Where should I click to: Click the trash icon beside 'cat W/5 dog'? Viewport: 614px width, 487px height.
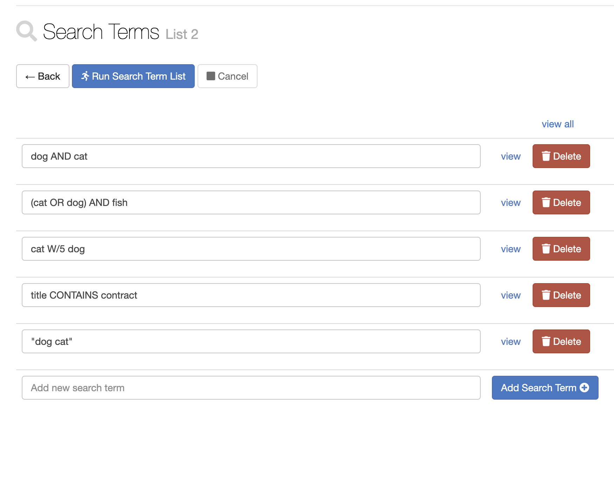coord(546,249)
